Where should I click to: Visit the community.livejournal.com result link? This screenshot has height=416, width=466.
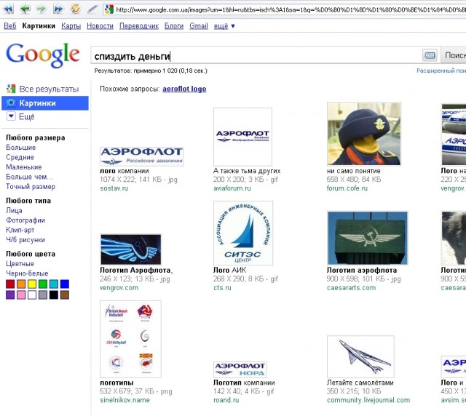pos(368,400)
